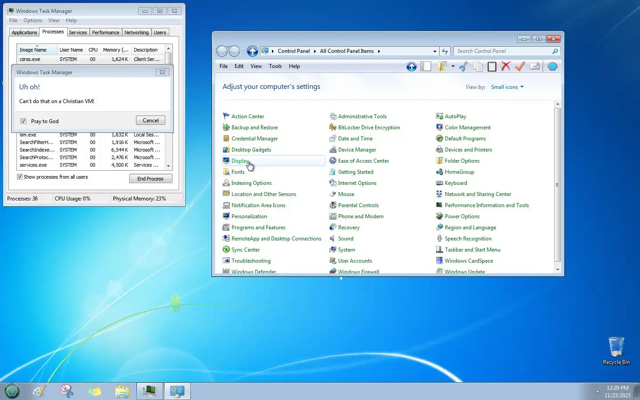Click scroll-down arrow in Task Manager list
The width and height of the screenshot is (640, 400).
pyautogui.click(x=168, y=166)
